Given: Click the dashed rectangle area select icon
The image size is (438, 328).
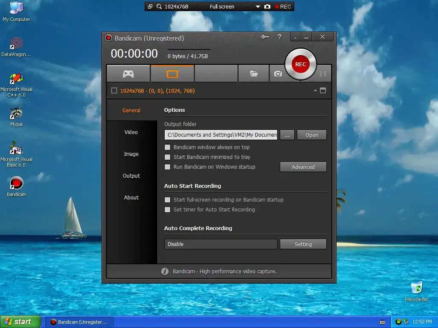Looking at the screenshot, I should tap(114, 91).
